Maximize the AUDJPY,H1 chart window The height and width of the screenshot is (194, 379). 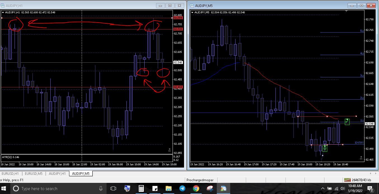coord(170,5)
